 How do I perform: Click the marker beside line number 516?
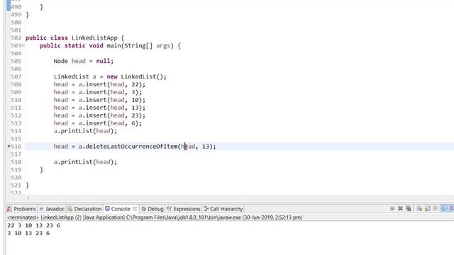point(9,147)
